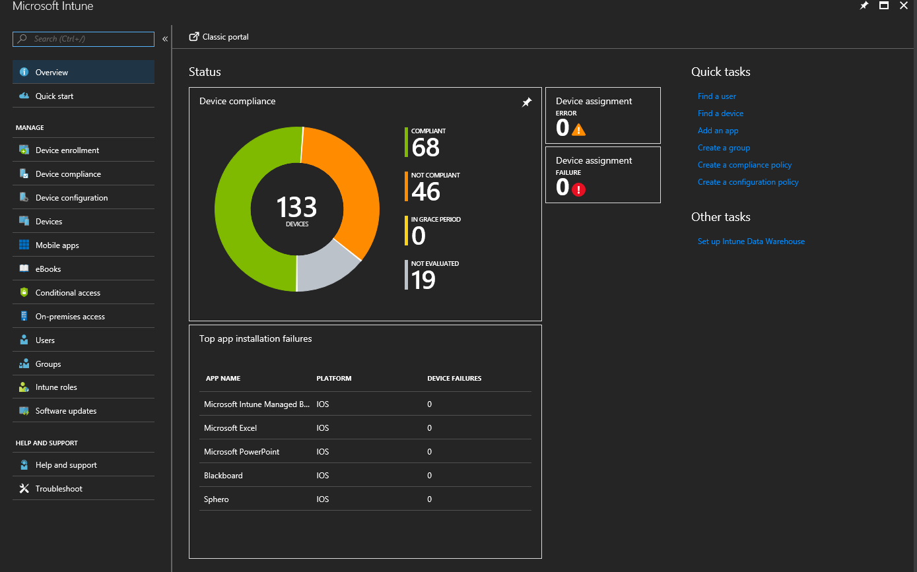Select the Microsoft PowerPoint row
The image size is (917, 572).
(x=365, y=451)
